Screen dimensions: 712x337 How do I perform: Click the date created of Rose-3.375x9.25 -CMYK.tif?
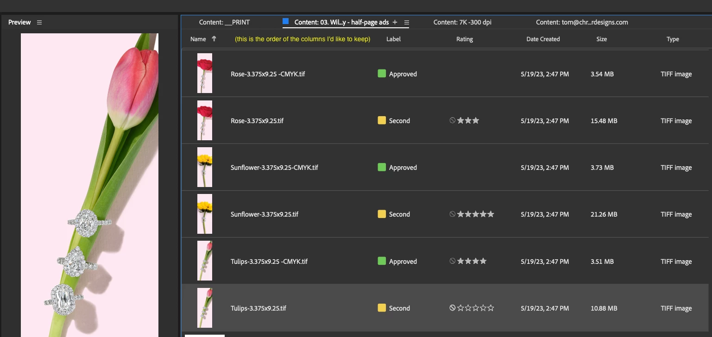(x=545, y=74)
